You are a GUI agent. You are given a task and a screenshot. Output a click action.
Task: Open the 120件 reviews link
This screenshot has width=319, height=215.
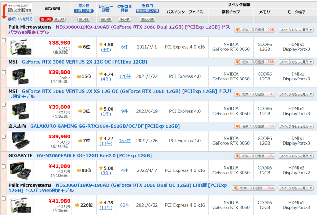125,76
